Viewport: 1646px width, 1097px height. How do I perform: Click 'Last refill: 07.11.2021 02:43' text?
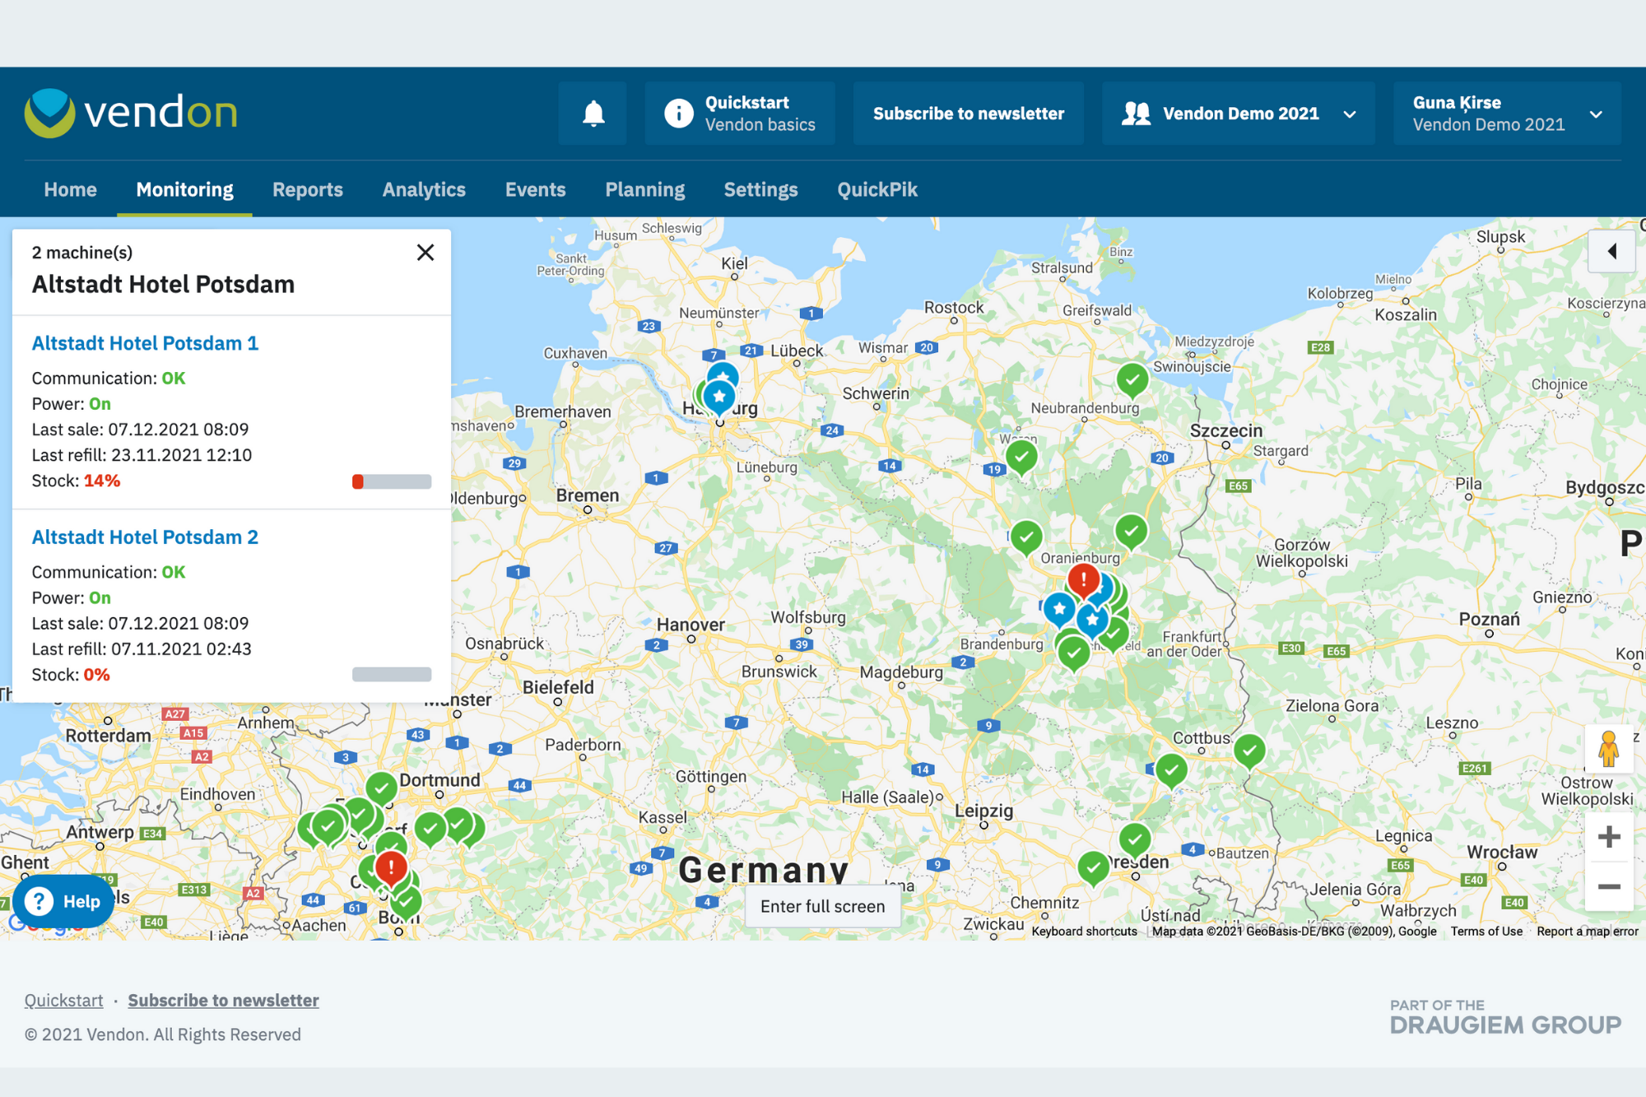(142, 648)
